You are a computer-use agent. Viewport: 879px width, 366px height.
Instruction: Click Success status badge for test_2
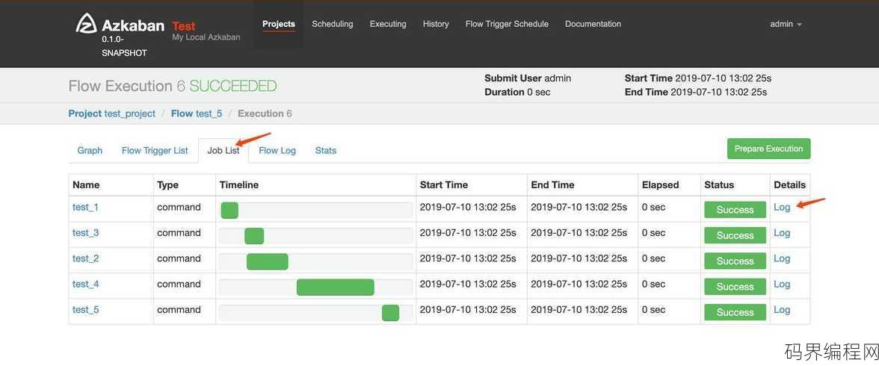(x=735, y=261)
